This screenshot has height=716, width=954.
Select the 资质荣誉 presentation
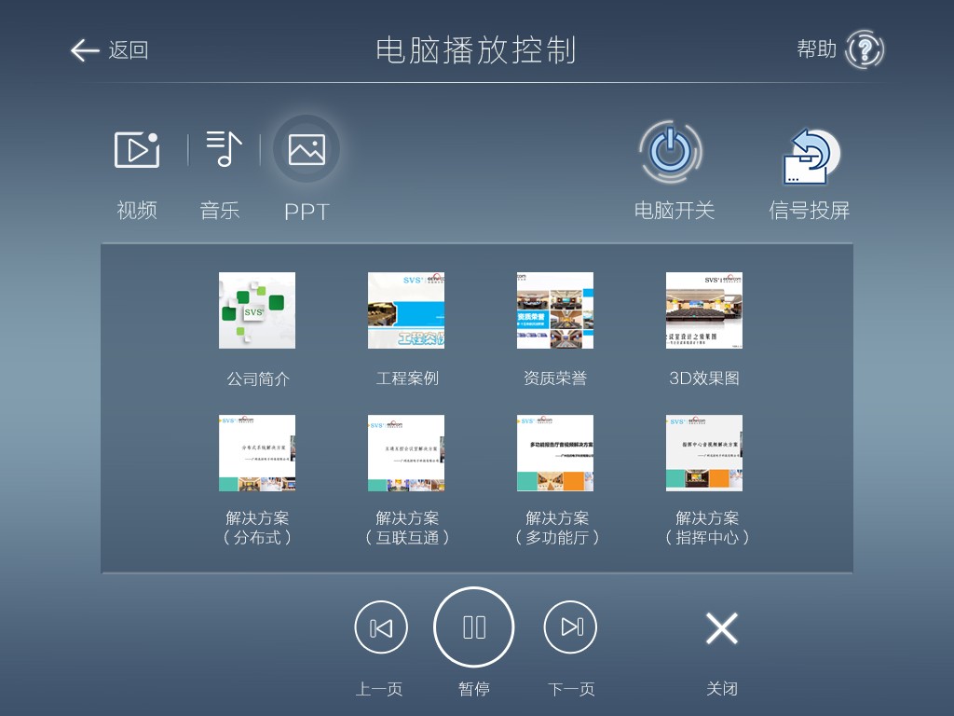[x=555, y=311]
